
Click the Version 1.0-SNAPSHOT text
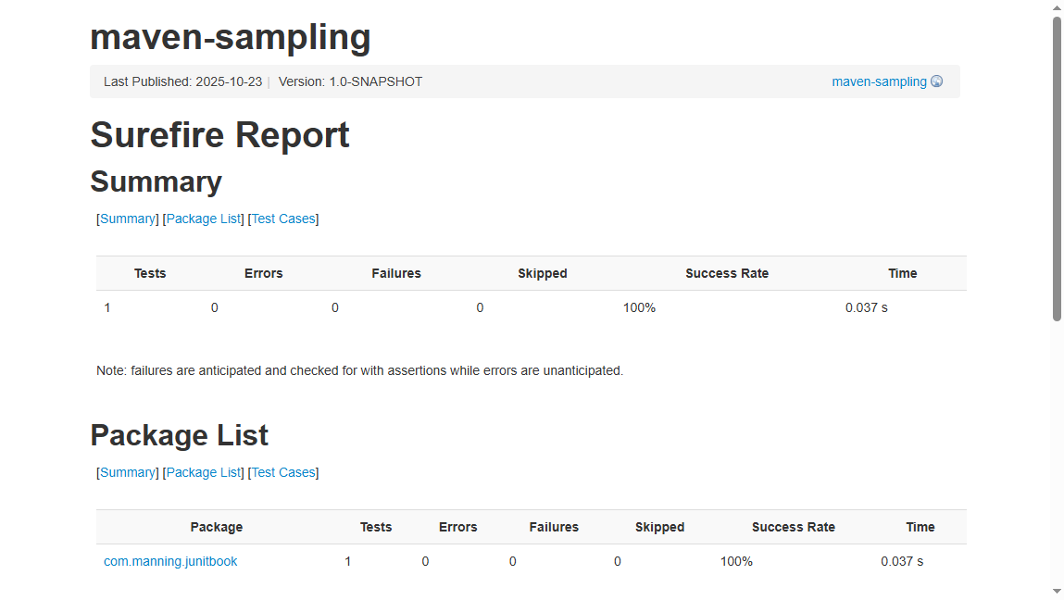[350, 81]
